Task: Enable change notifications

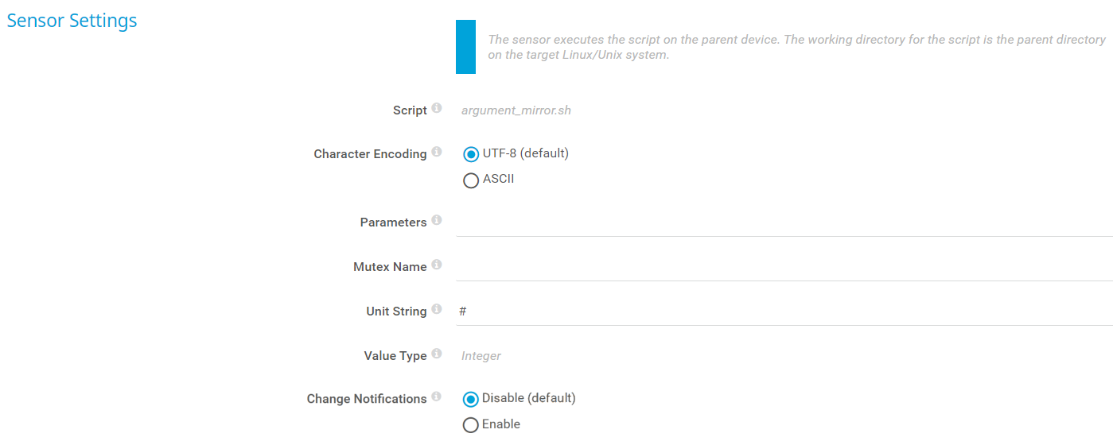Action: coord(471,425)
